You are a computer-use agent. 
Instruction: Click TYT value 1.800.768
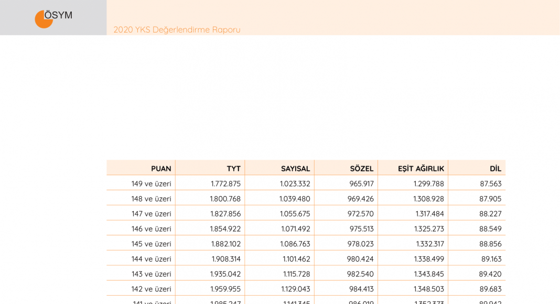pyautogui.click(x=225, y=199)
